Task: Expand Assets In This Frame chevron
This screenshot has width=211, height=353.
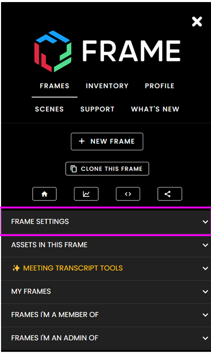Action: pos(205,245)
